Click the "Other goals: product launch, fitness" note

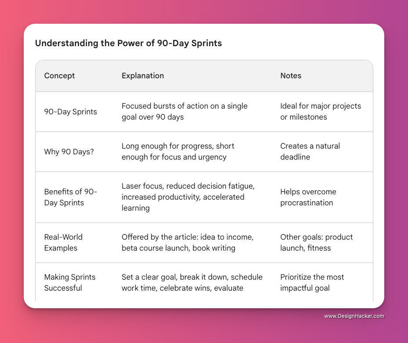point(316,242)
